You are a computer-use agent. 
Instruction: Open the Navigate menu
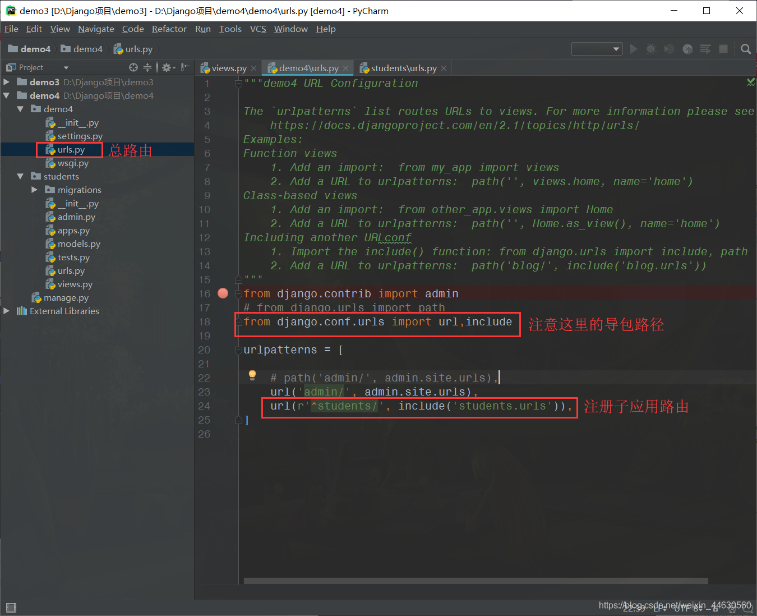click(x=96, y=29)
